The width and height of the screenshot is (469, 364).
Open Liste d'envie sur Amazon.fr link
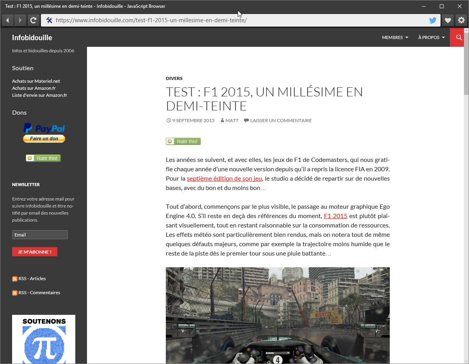tap(39, 95)
